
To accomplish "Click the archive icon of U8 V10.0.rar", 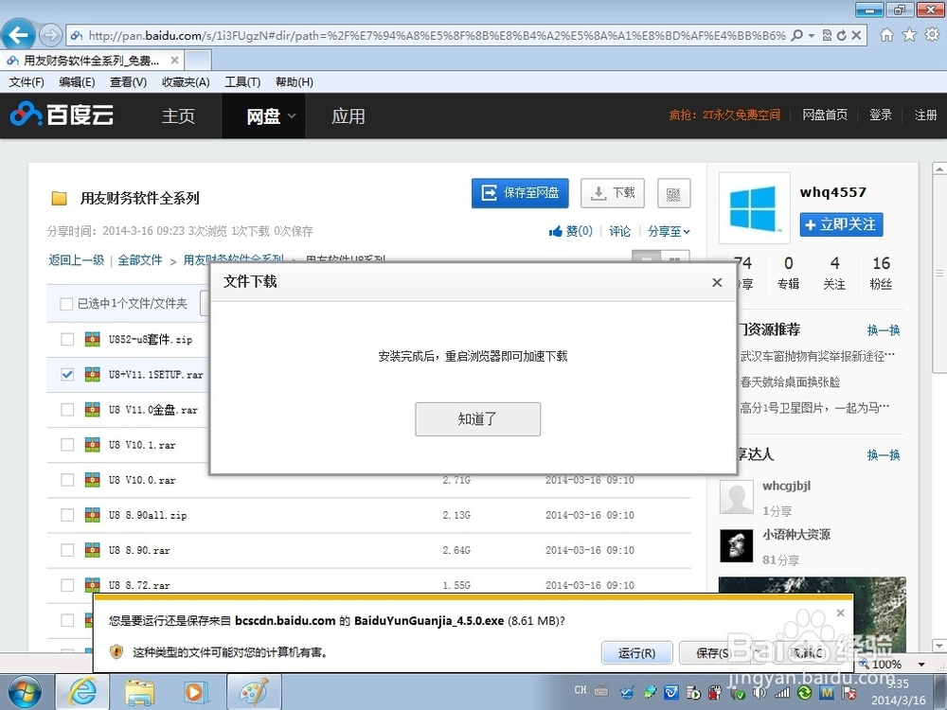I will pyautogui.click(x=93, y=480).
